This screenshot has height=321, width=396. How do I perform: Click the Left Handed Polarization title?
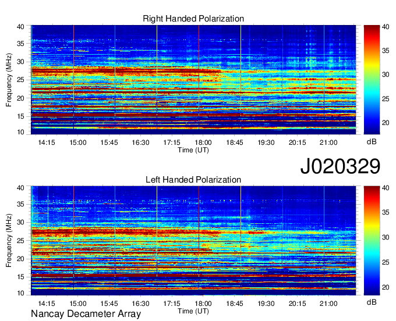coord(193,180)
